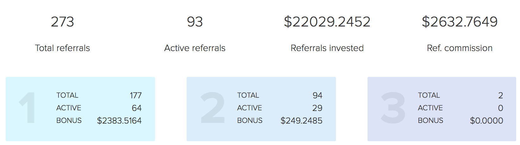
Task: Click the Ref. commission label
Action: 460,48
